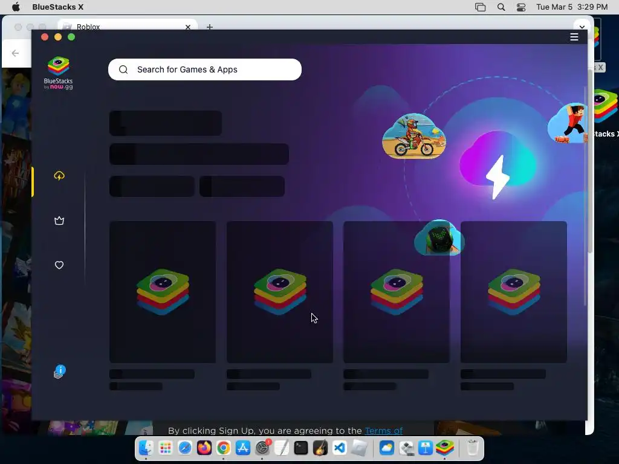
Task: Click the green cube game cloud bubble
Action: (x=439, y=238)
